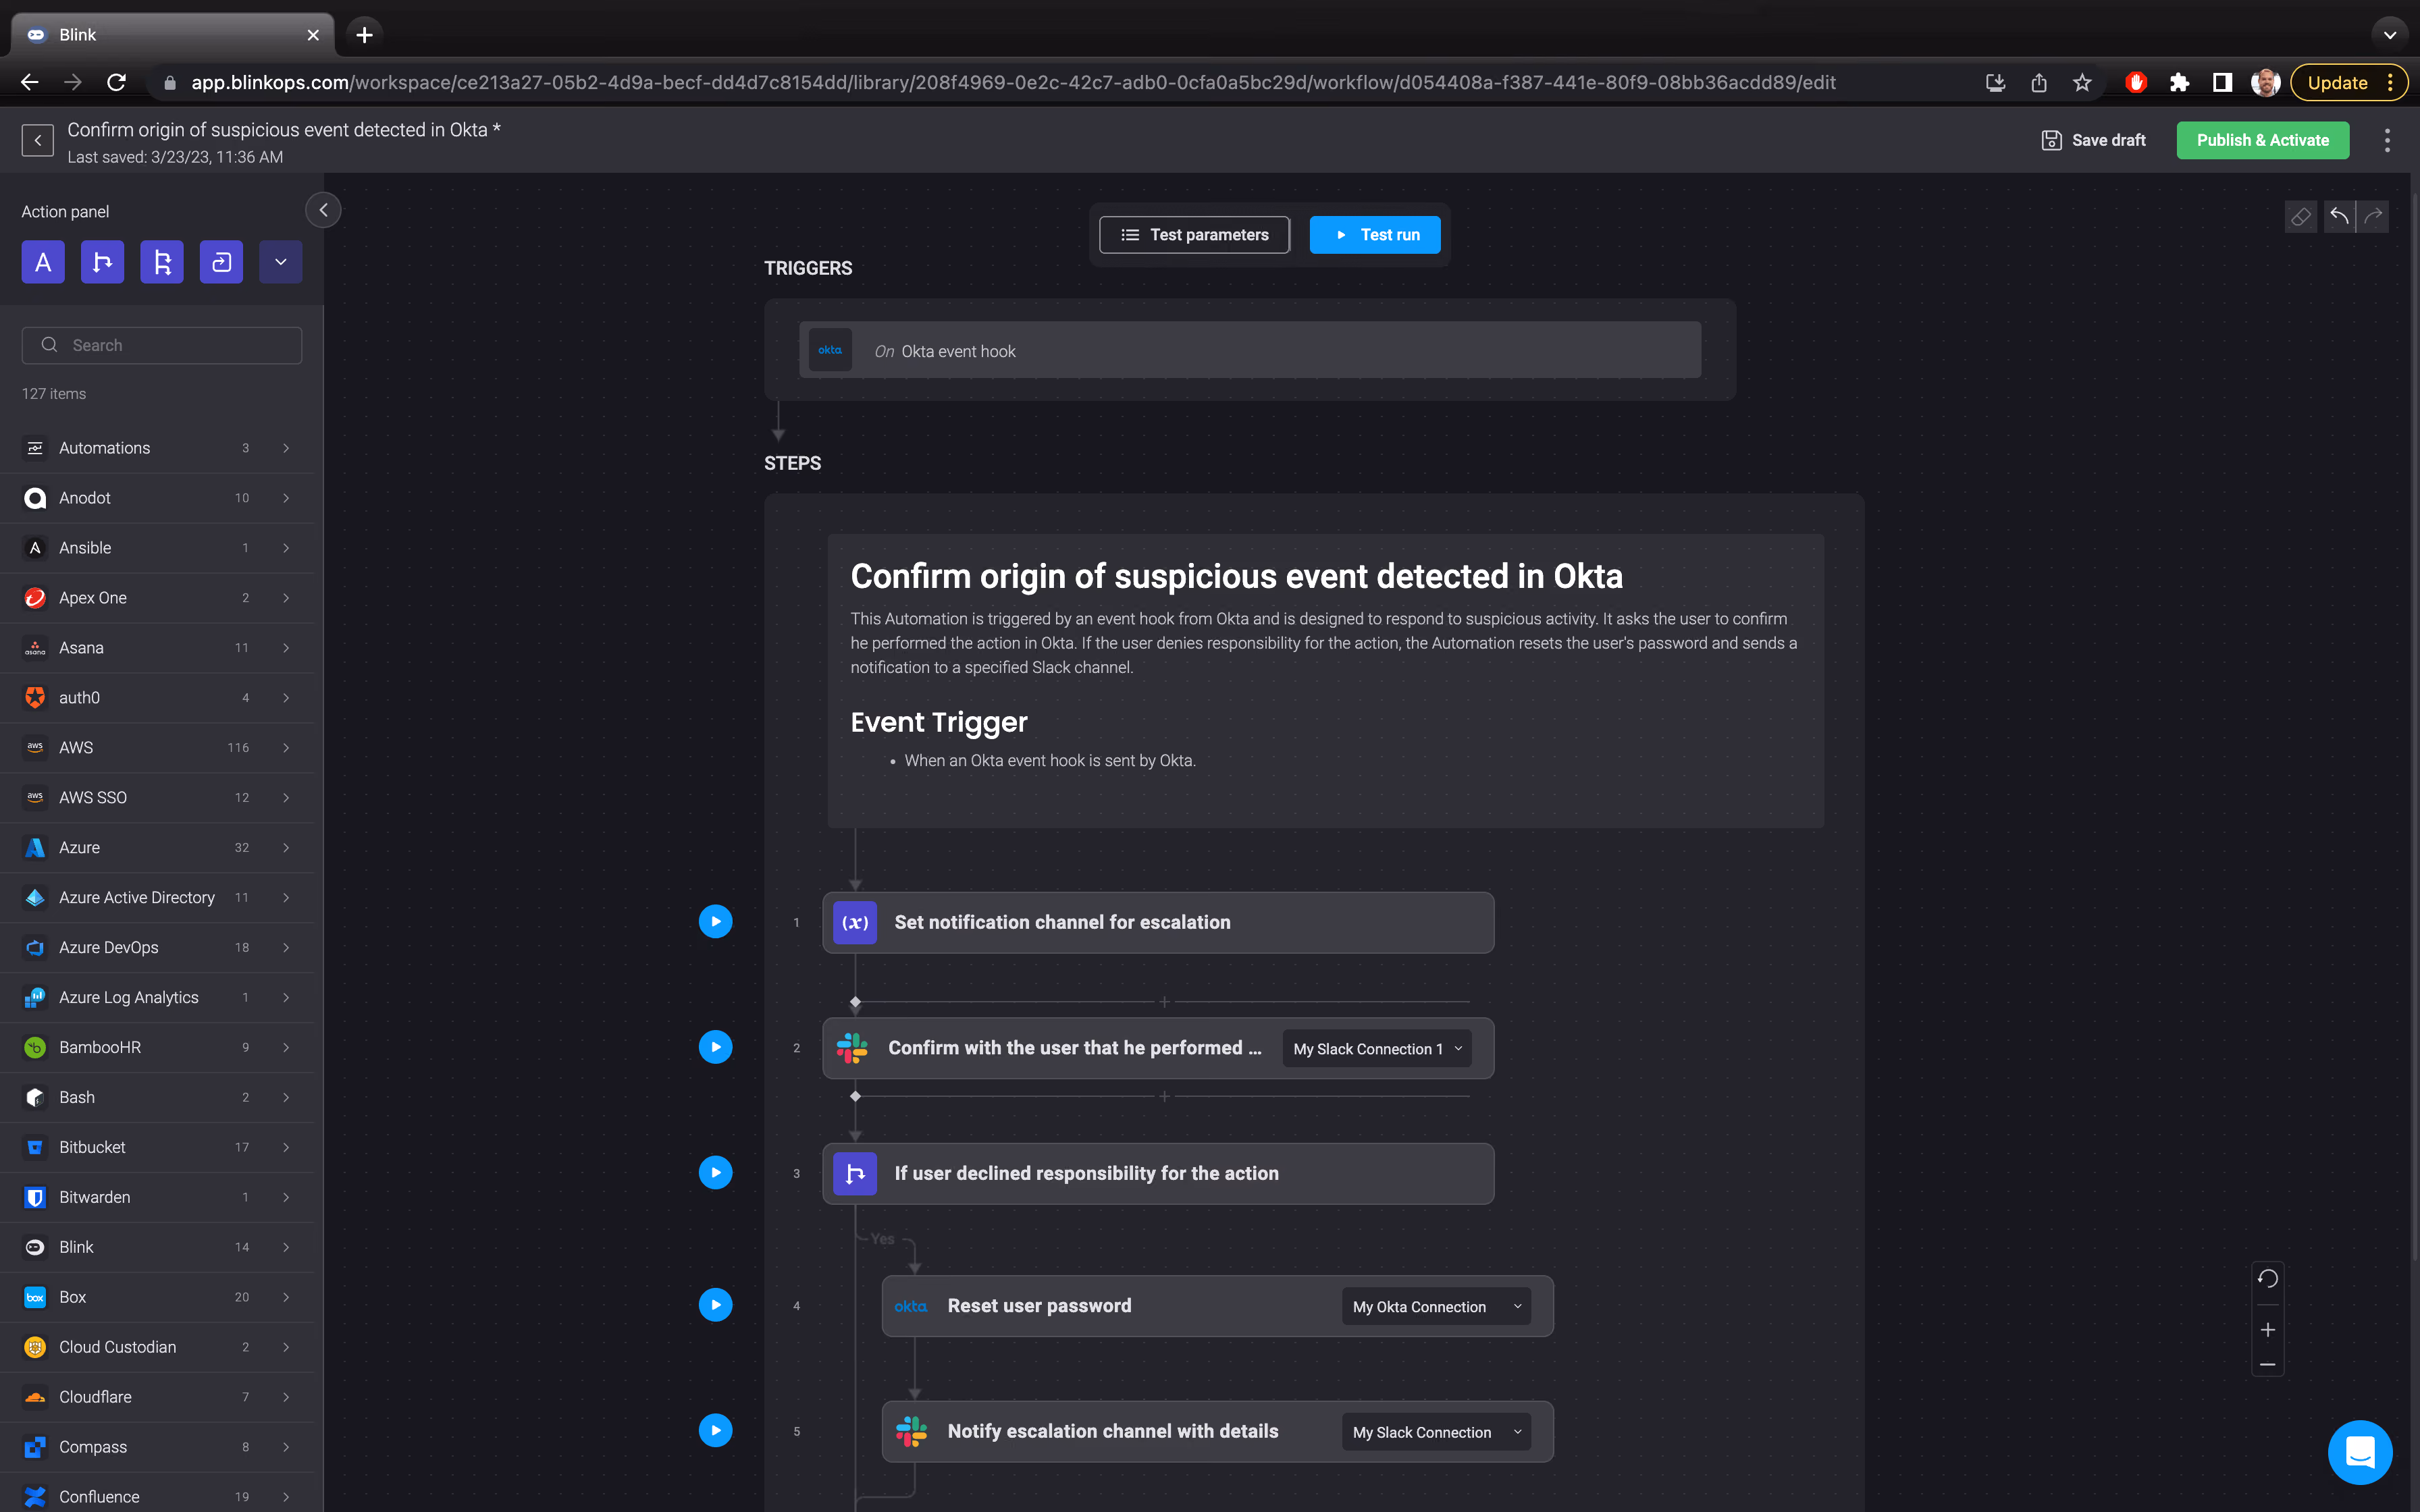Add a step after step 1
Image resolution: width=2420 pixels, height=1512 pixels.
1164,1002
